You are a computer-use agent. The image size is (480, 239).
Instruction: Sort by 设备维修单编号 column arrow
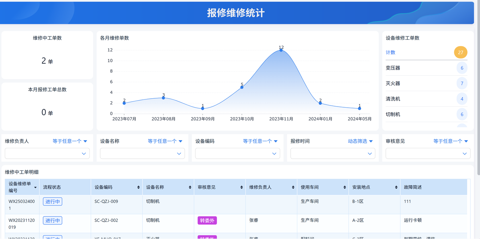[x=35, y=187]
